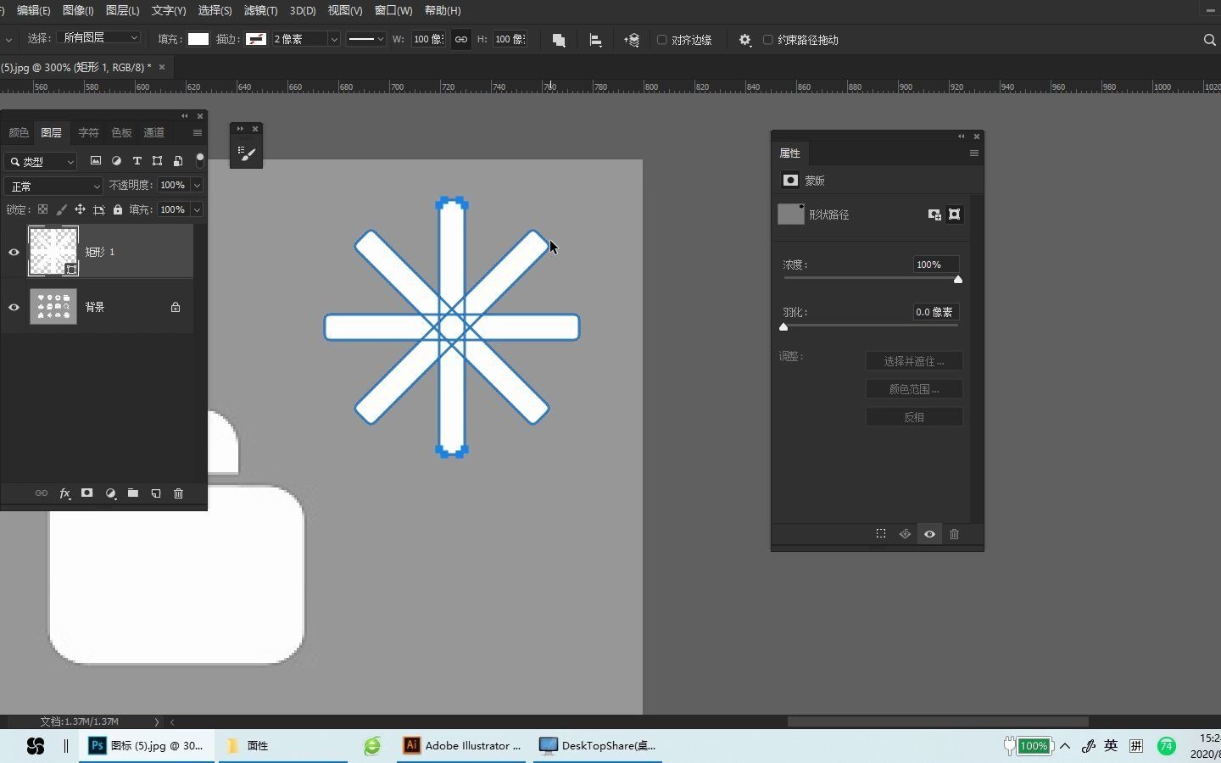This screenshot has height=763, width=1221.
Task: Open the Layers panel flyout menu
Action: (x=198, y=133)
